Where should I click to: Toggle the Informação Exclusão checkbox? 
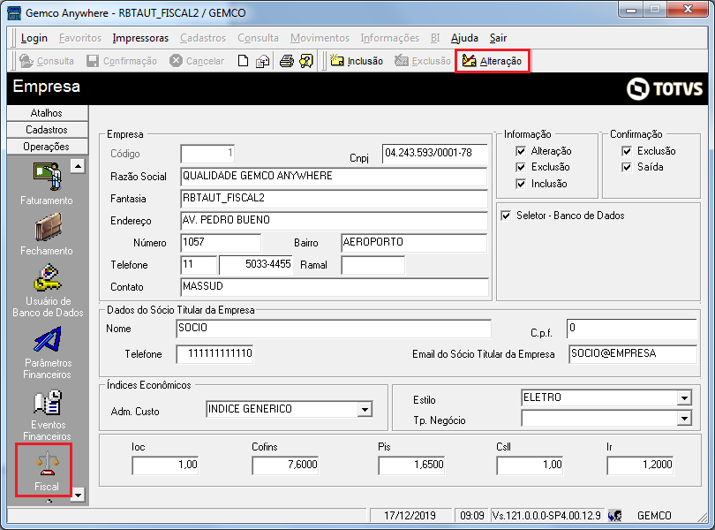pos(521,167)
